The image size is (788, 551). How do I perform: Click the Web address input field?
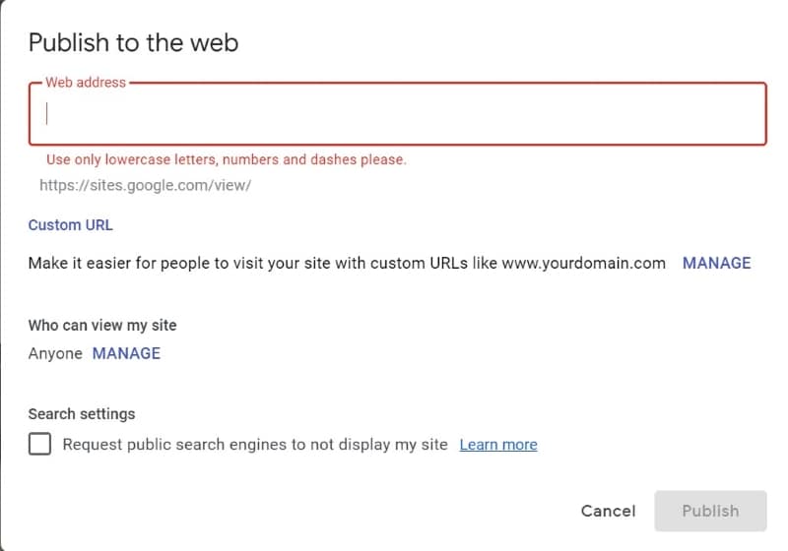397,114
